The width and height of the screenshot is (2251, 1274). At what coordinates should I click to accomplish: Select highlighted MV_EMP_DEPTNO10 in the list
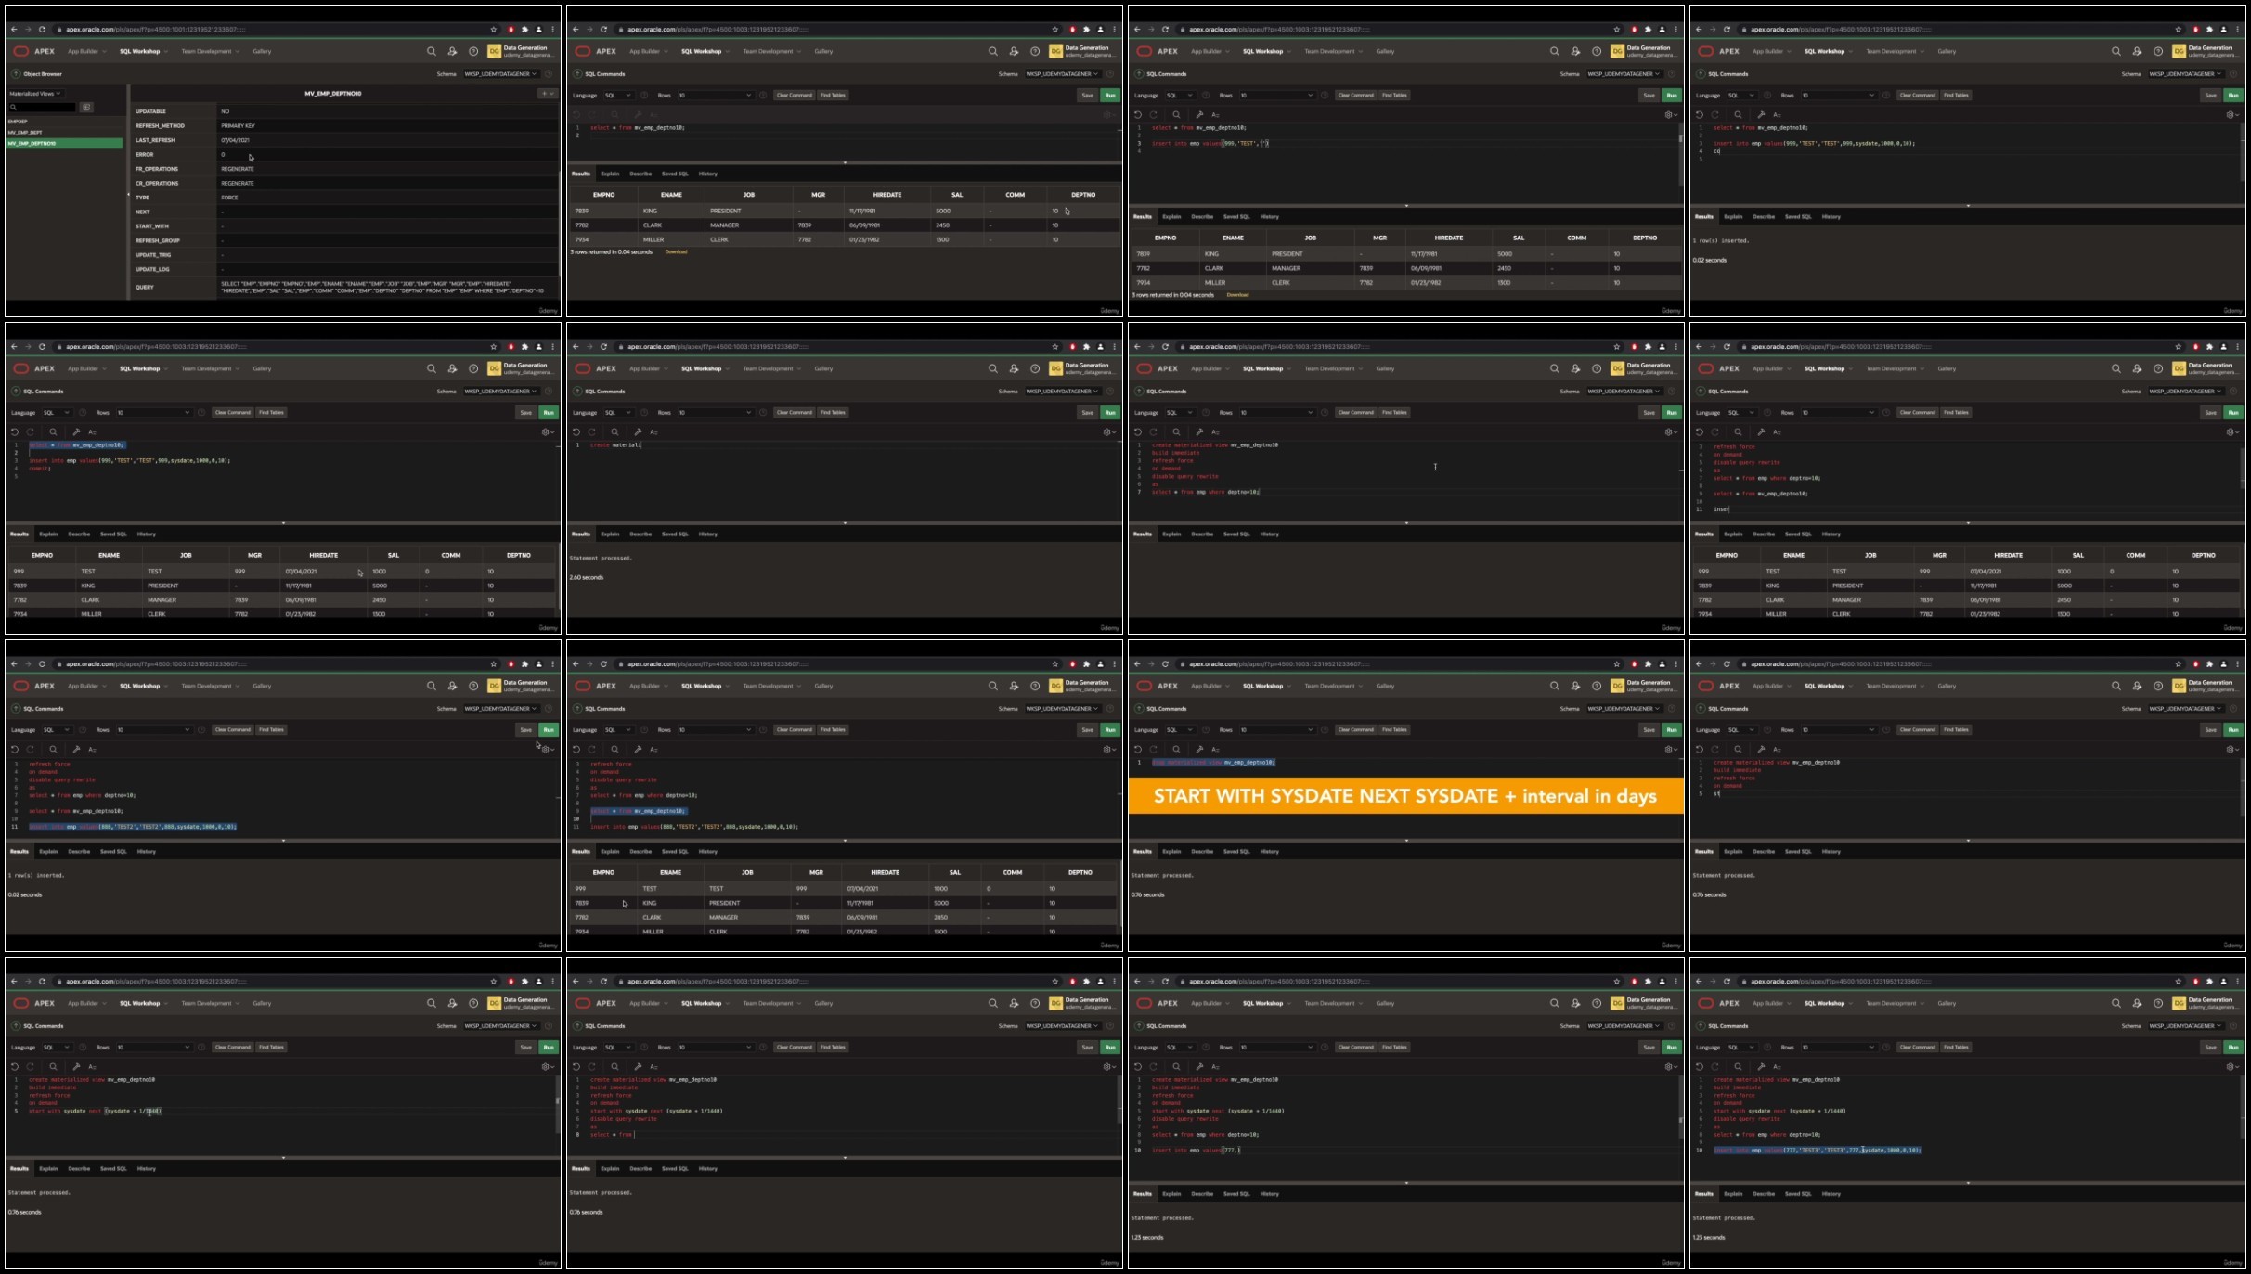coord(64,143)
